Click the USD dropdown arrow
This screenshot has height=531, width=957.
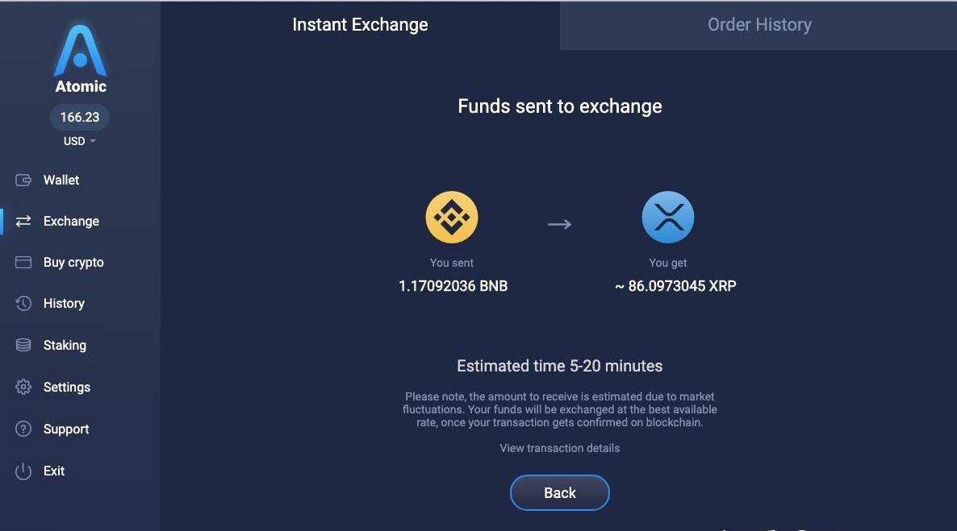pyautogui.click(x=93, y=141)
